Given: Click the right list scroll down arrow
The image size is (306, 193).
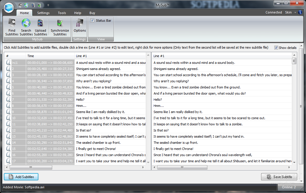Looking at the screenshot, I should click(x=294, y=162).
